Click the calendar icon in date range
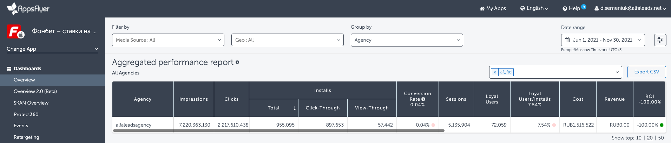The width and height of the screenshot is (671, 143). [567, 40]
